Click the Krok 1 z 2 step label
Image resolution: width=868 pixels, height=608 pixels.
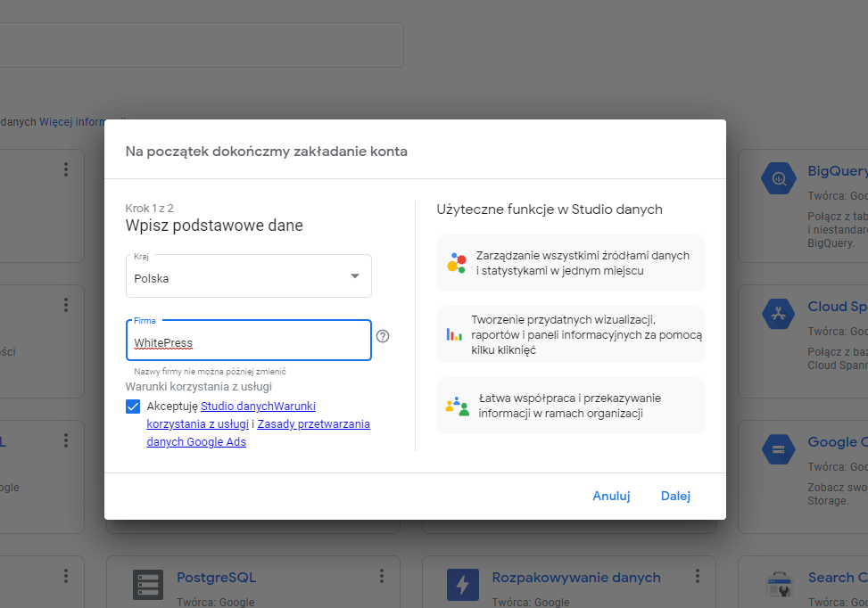point(150,208)
